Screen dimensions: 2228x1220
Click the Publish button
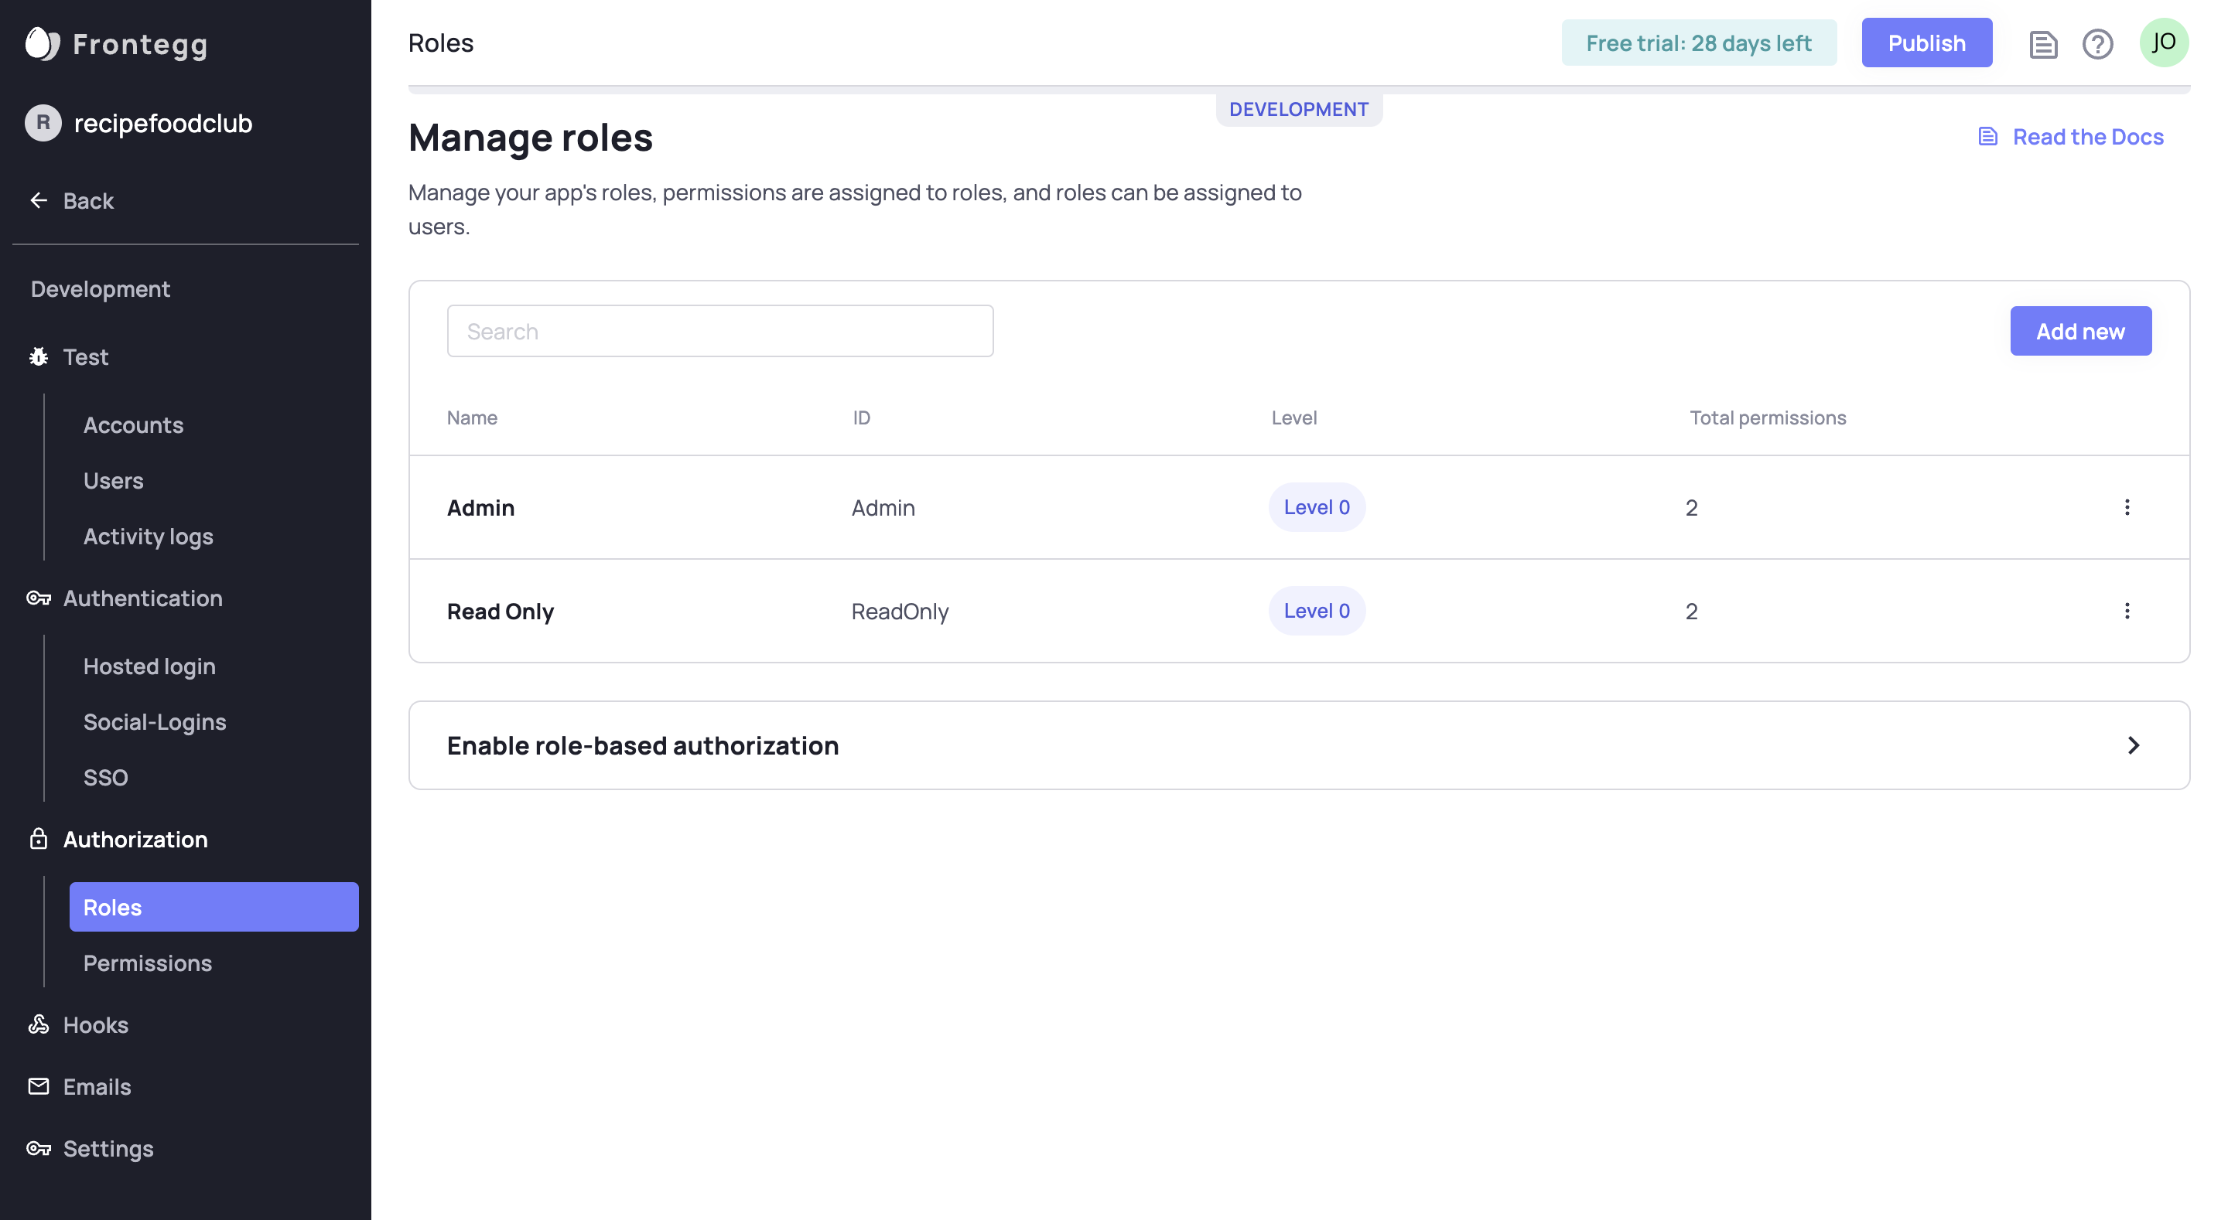(1927, 43)
